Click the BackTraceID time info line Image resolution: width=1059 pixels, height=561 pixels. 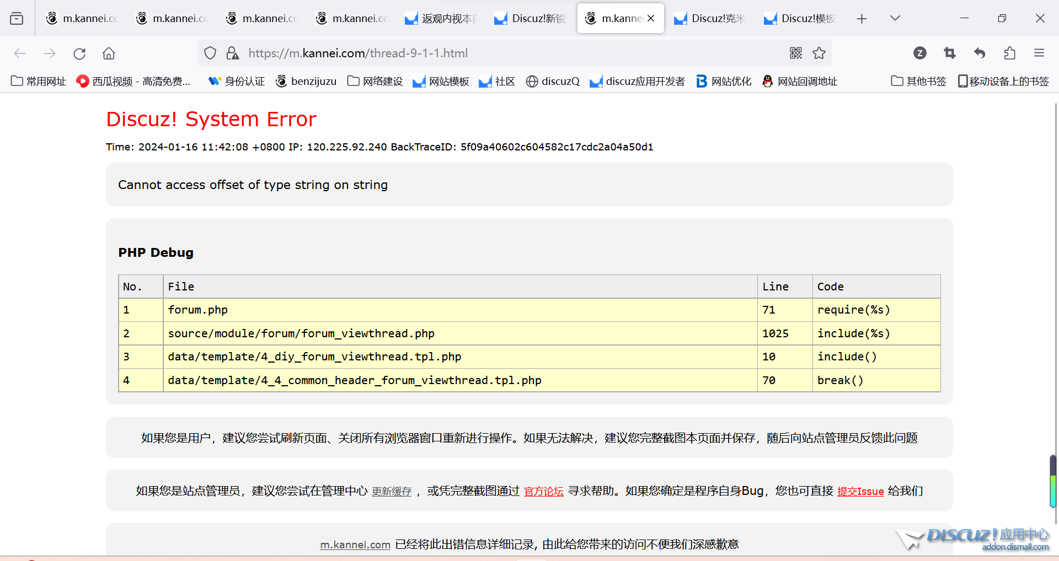(379, 147)
